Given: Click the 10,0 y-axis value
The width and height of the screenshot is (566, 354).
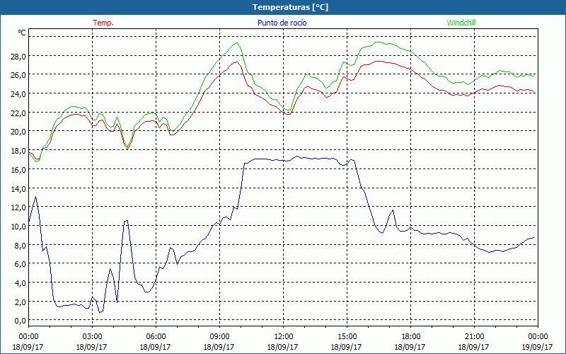Looking at the screenshot, I should click(x=19, y=226).
